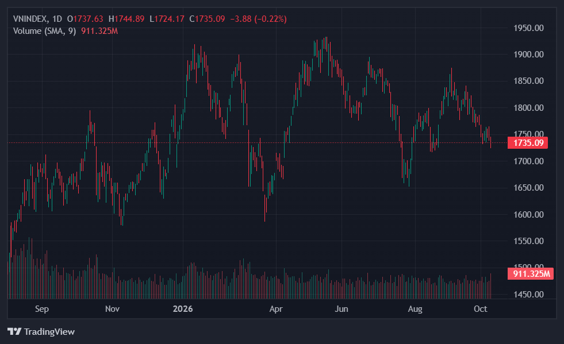Viewport: 564px width, 344px height.
Task: Click the 1850.00 price axis label
Action: point(528,81)
